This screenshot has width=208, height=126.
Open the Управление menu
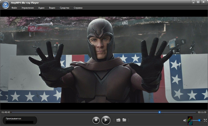(28, 8)
